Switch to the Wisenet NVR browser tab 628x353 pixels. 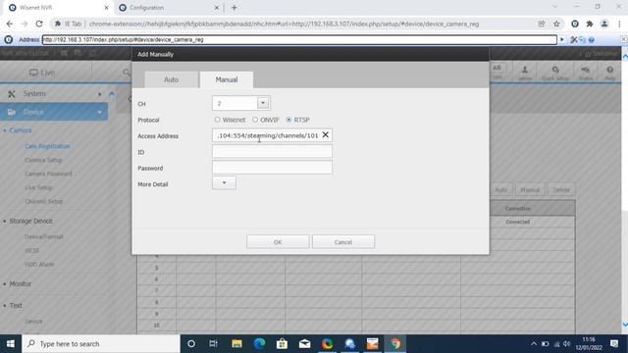point(58,7)
